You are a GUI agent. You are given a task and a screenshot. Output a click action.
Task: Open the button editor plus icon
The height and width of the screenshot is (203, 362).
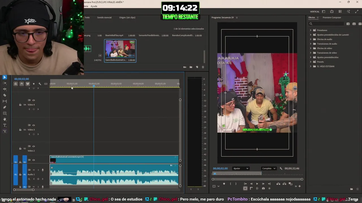(299, 186)
